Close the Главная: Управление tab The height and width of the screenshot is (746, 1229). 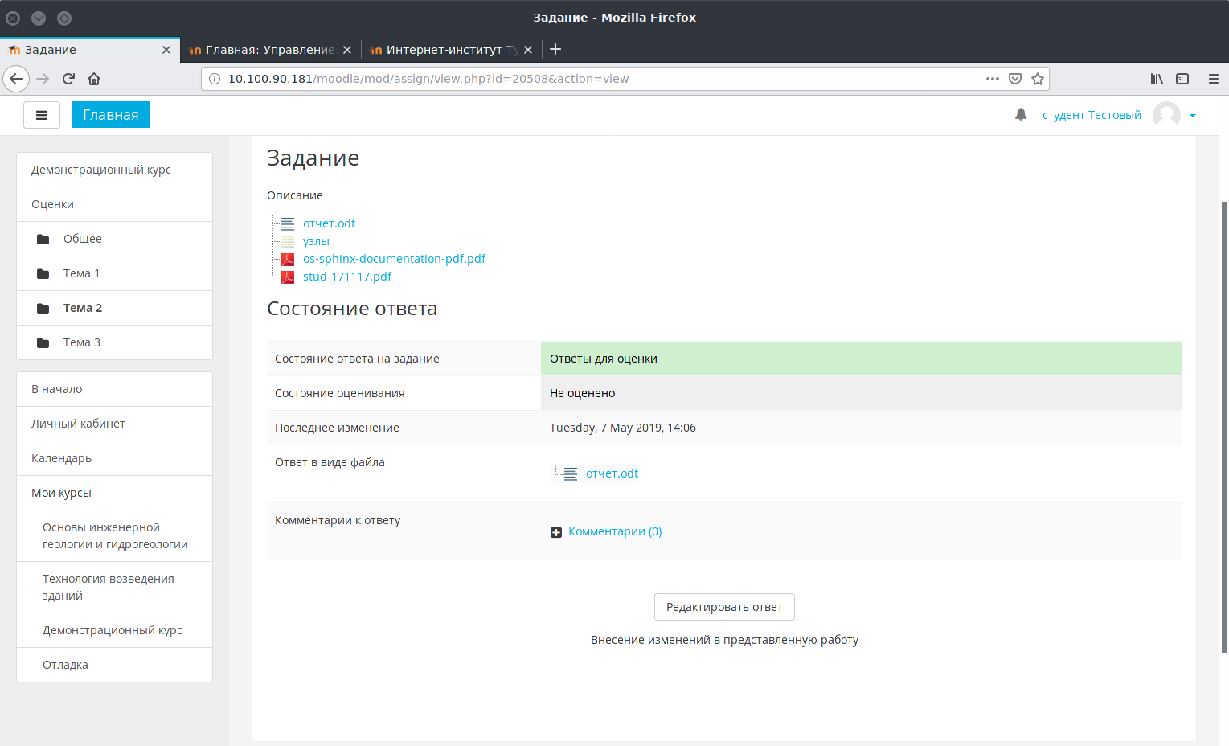pyautogui.click(x=347, y=50)
